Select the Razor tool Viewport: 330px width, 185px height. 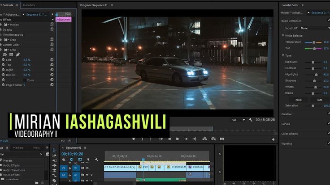click(54, 181)
